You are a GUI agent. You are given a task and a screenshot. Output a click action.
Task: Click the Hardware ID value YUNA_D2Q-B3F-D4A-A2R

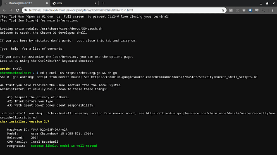49,130
